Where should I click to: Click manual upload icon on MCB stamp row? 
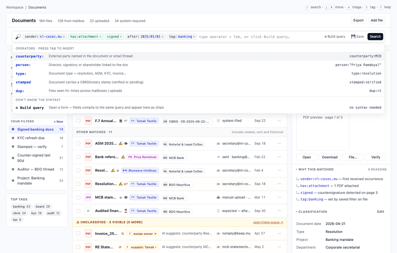(218, 198)
